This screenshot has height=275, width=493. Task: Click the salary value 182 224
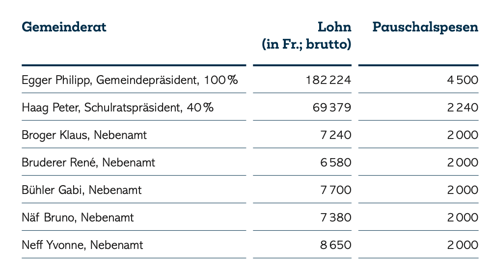[x=329, y=80]
